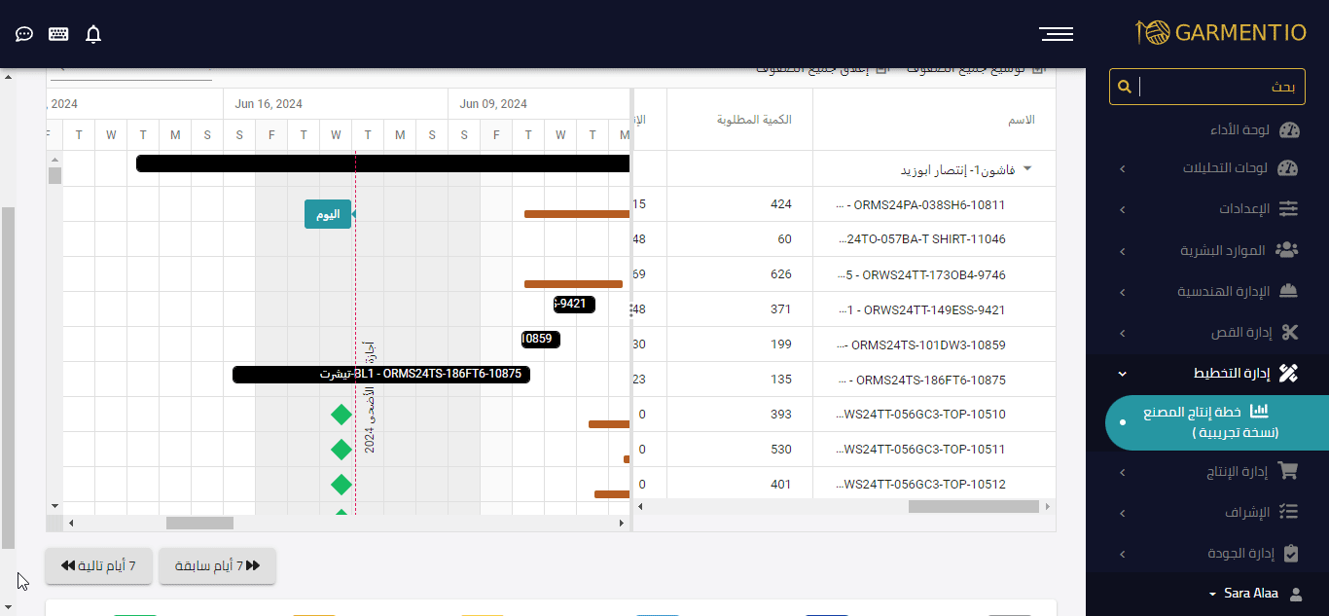Viewport: 1329px width, 616px height.
Task: Toggle the hamburger sidebar menu
Action: (1056, 34)
